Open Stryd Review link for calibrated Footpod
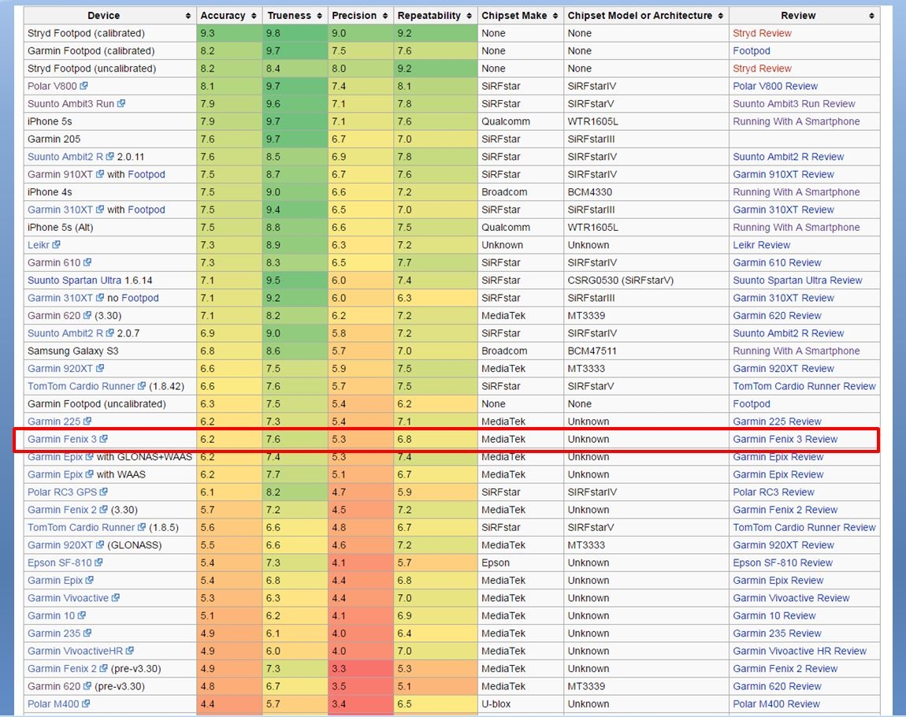This screenshot has width=906, height=717. (762, 34)
